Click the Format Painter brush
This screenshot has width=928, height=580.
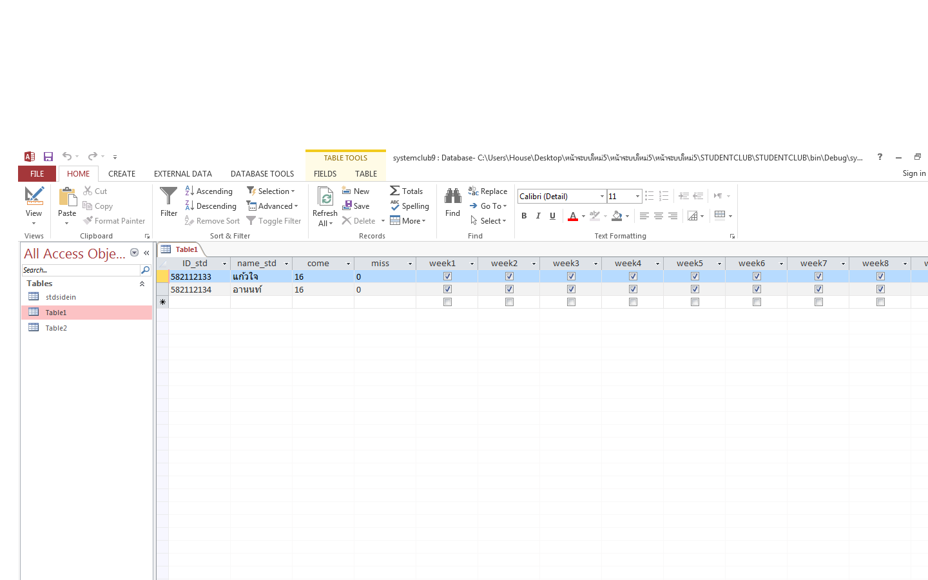(114, 221)
